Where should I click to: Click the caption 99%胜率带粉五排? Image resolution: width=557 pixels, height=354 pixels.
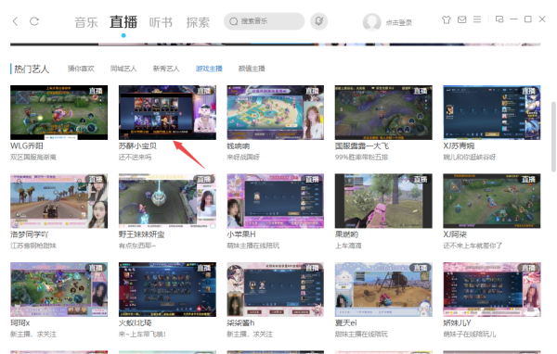[x=361, y=157]
